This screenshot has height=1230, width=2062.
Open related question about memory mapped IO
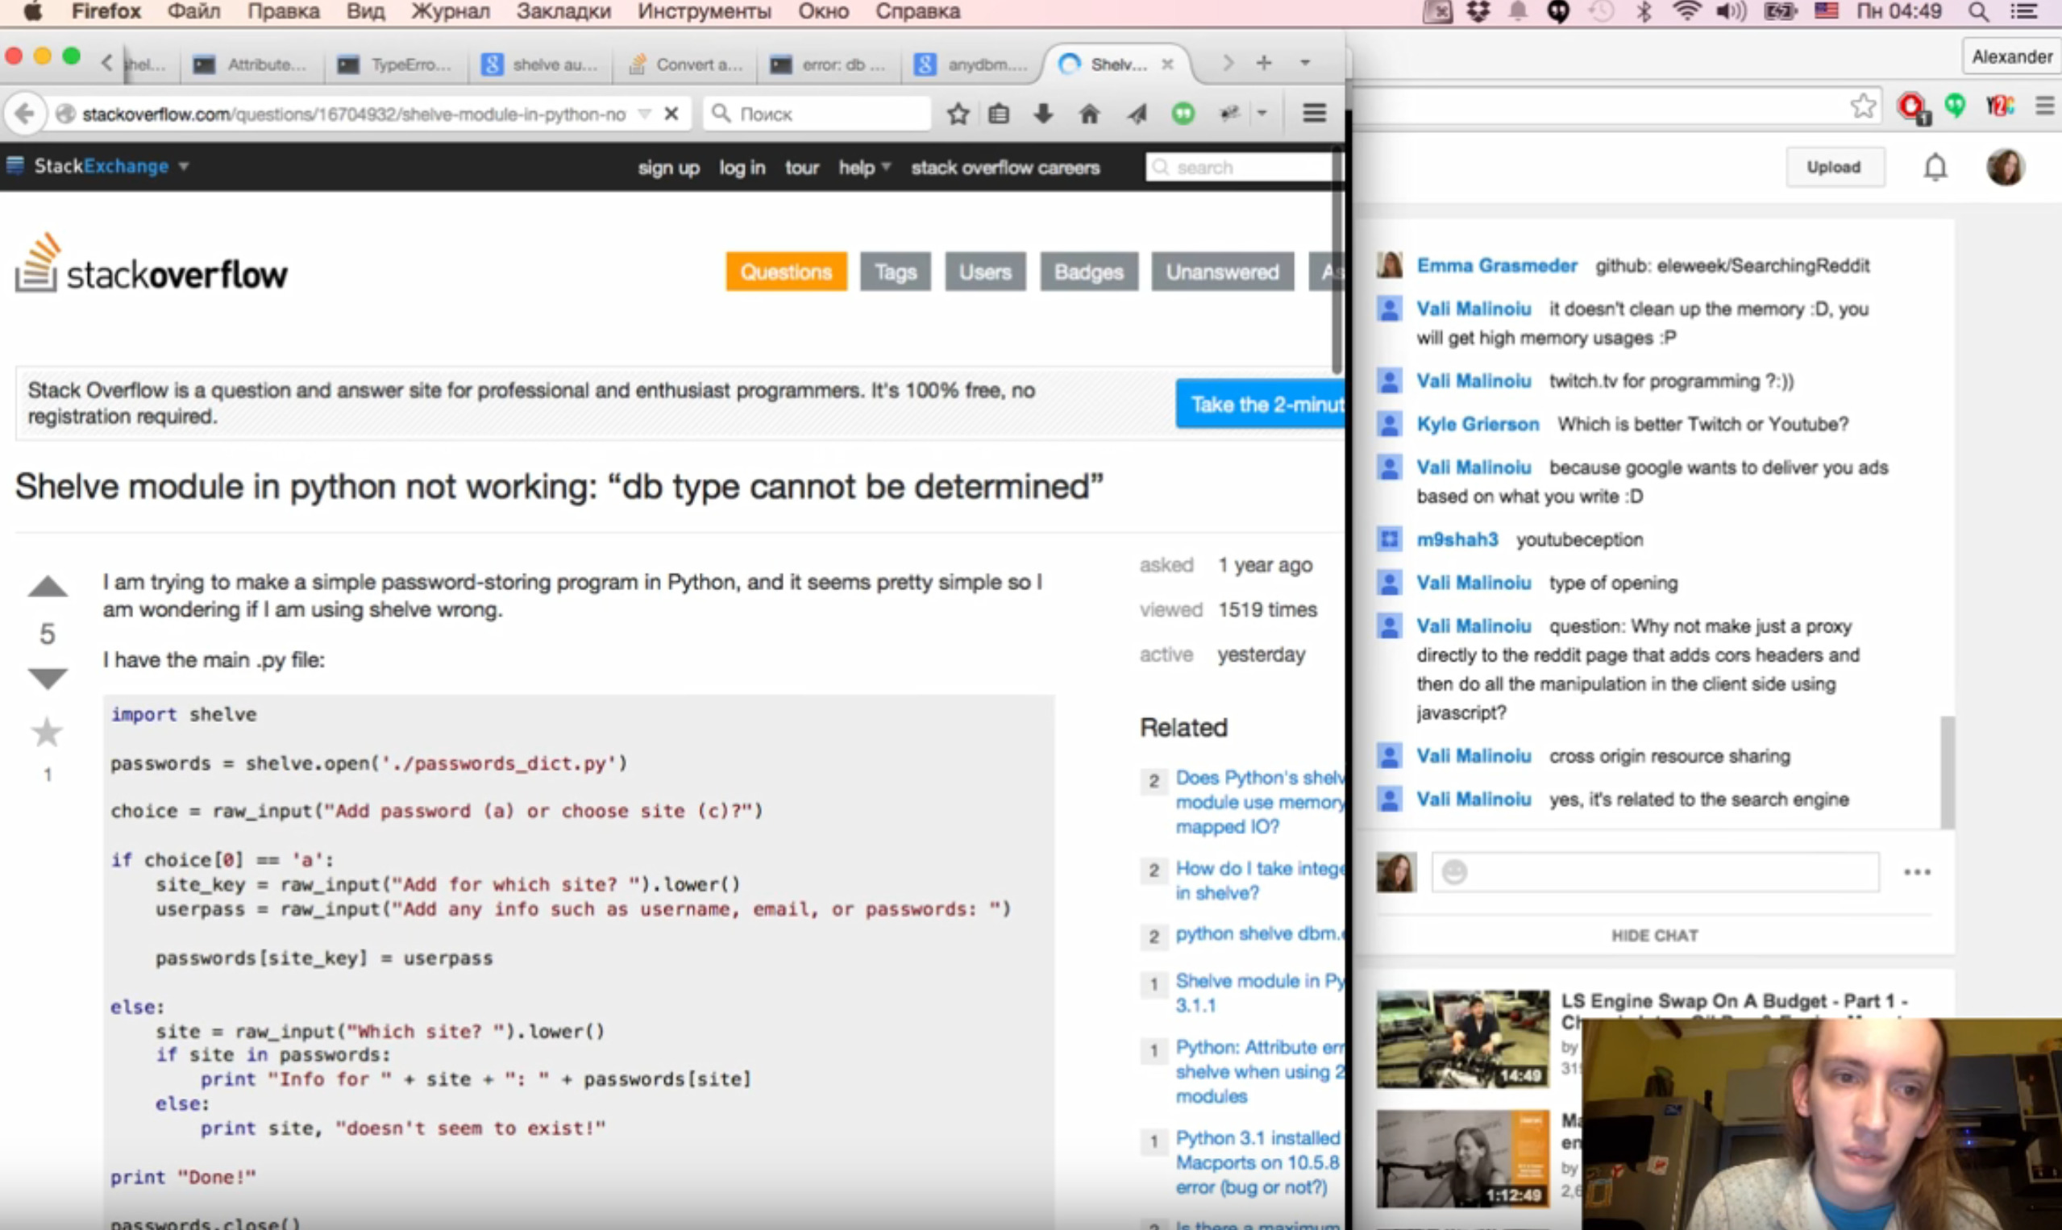[1260, 801]
